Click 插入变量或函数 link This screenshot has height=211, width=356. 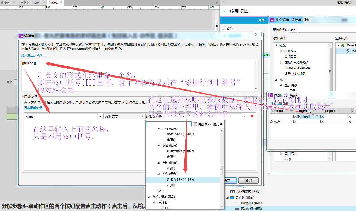click(33, 55)
